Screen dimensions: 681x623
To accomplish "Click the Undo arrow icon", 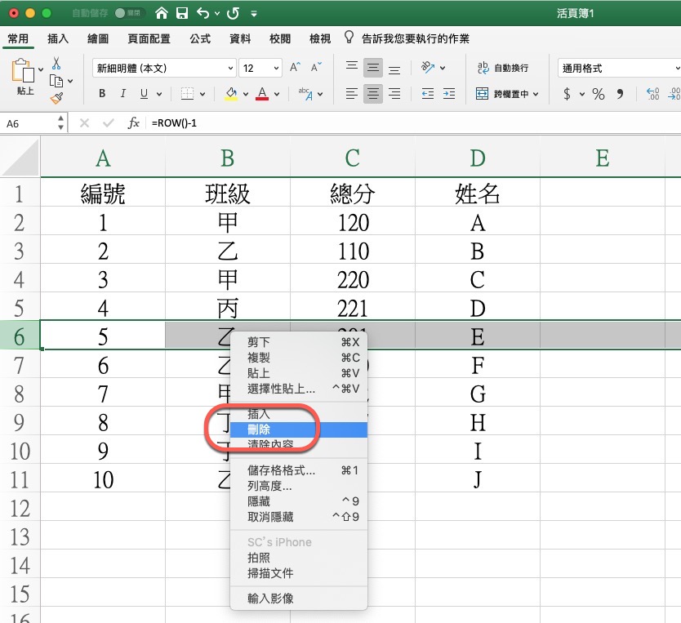I will click(x=202, y=14).
